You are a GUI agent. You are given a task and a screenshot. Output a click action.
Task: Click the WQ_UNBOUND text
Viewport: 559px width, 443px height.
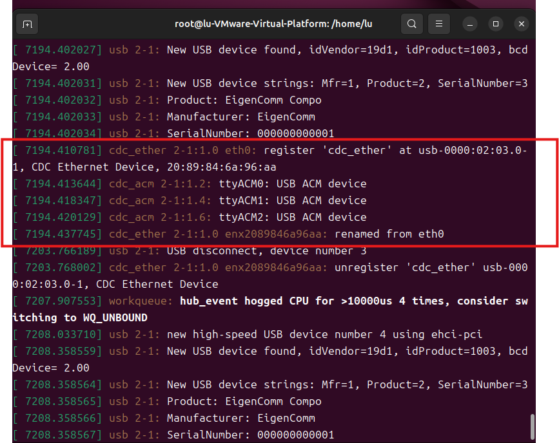pyautogui.click(x=112, y=317)
